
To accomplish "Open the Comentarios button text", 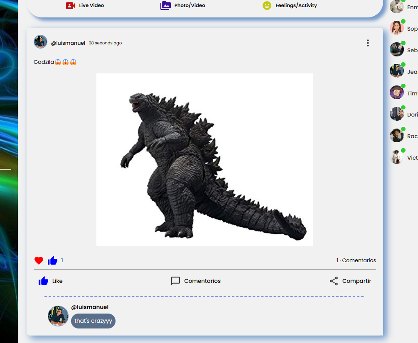I will (202, 281).
